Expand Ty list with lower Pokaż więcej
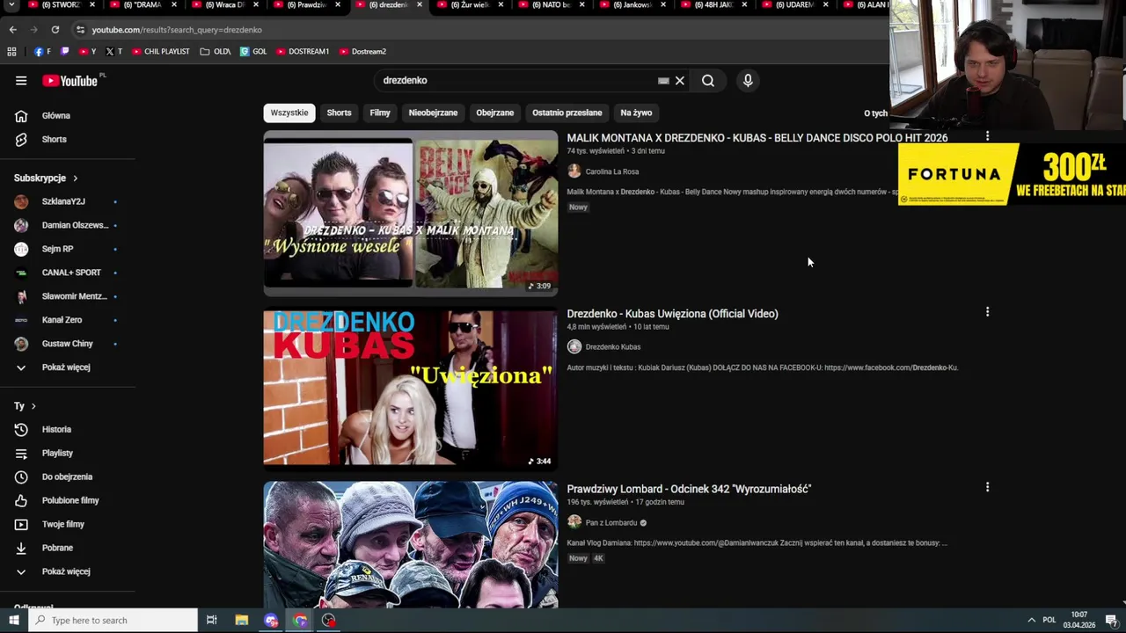Viewport: 1126px width, 633px height. click(x=68, y=571)
